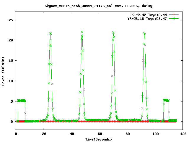
Task: Click x-axis tick label 20
Action: [x=44, y=134]
